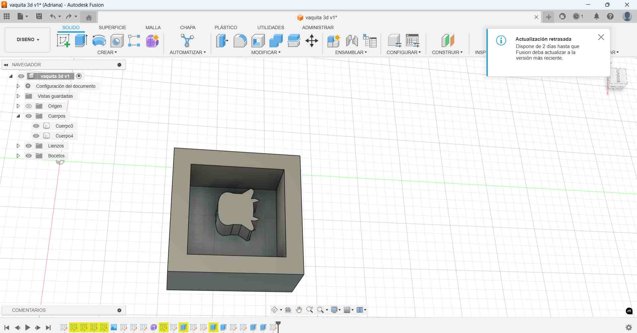637x333 pixels.
Task: Toggle visibility of Origen folder
Action: tap(29, 106)
